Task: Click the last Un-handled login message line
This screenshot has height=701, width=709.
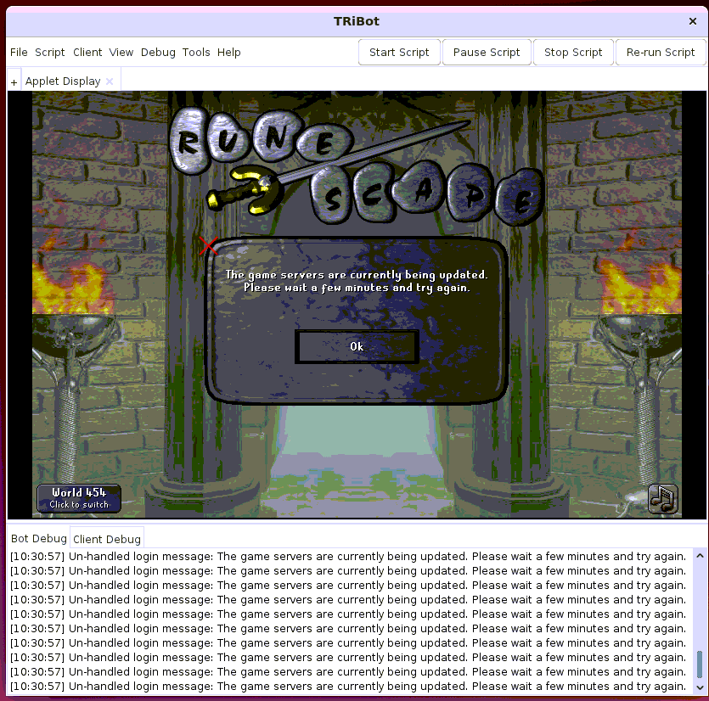Action: (x=348, y=687)
